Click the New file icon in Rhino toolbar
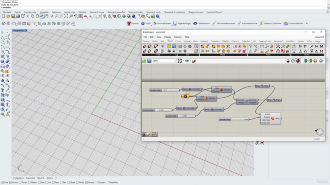This screenshot has width=330, height=185. 4,16
